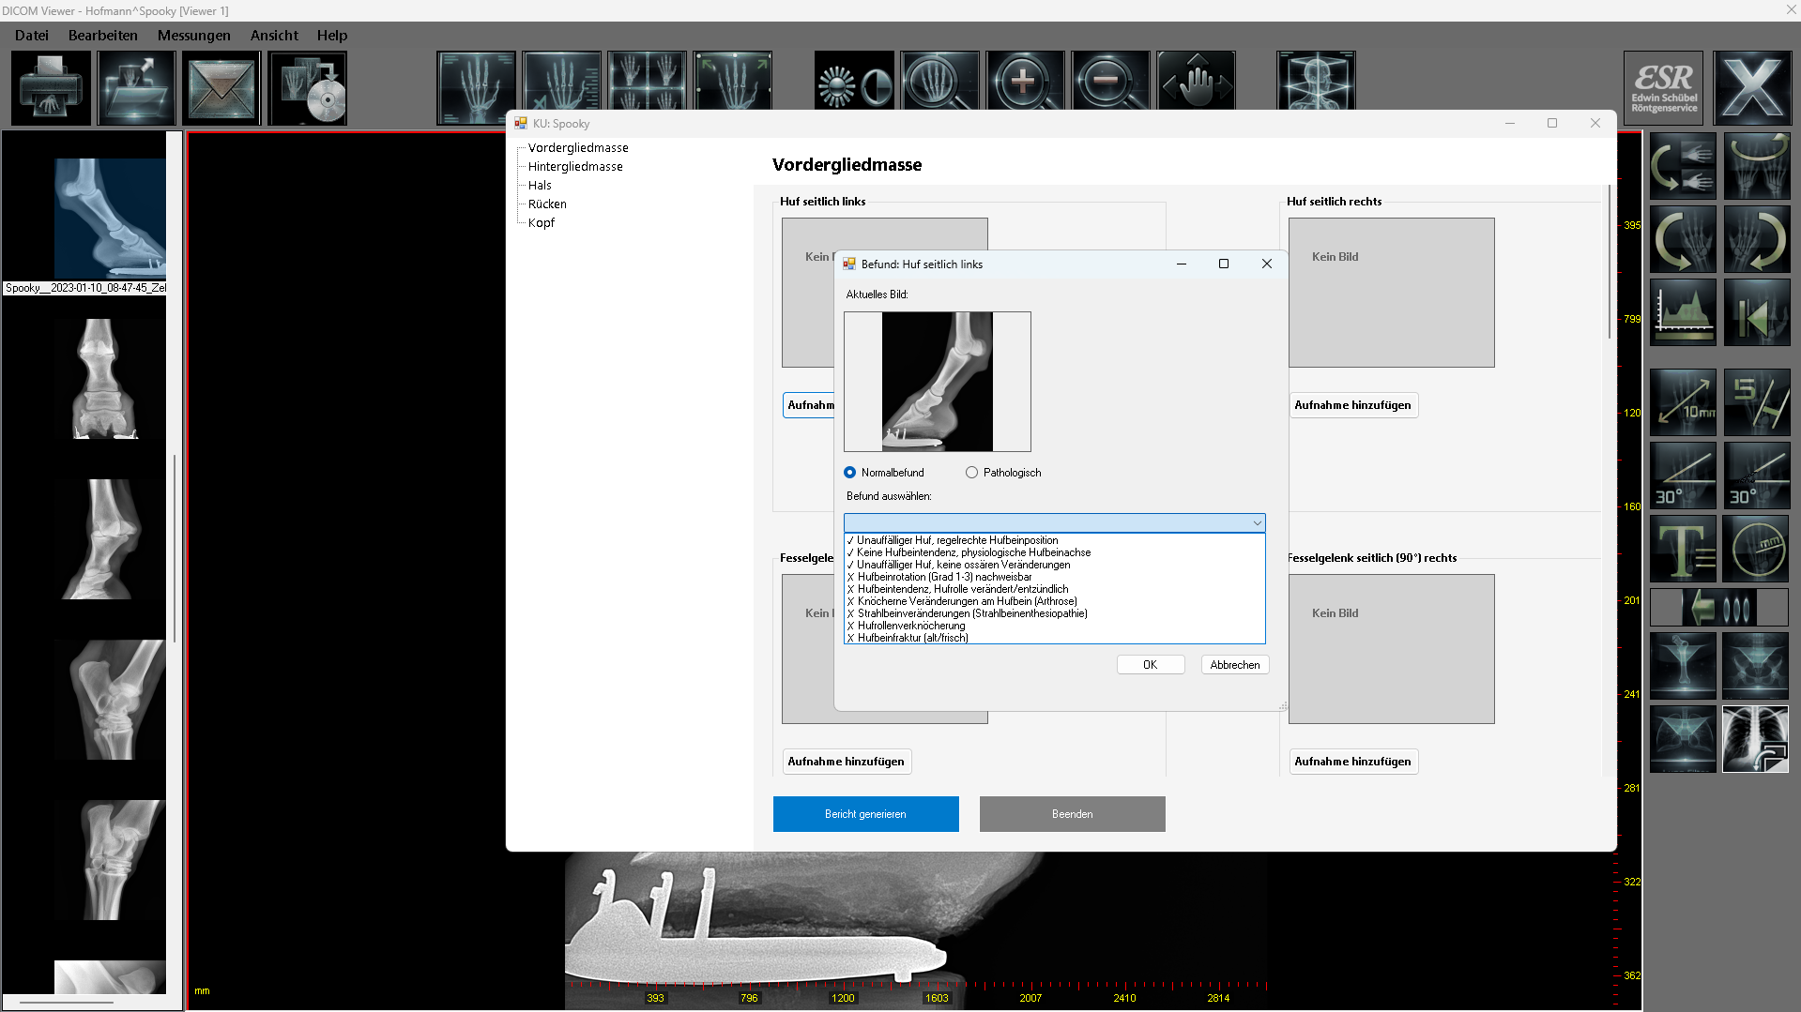
Task: Burn images to CD icon
Action: (308, 88)
